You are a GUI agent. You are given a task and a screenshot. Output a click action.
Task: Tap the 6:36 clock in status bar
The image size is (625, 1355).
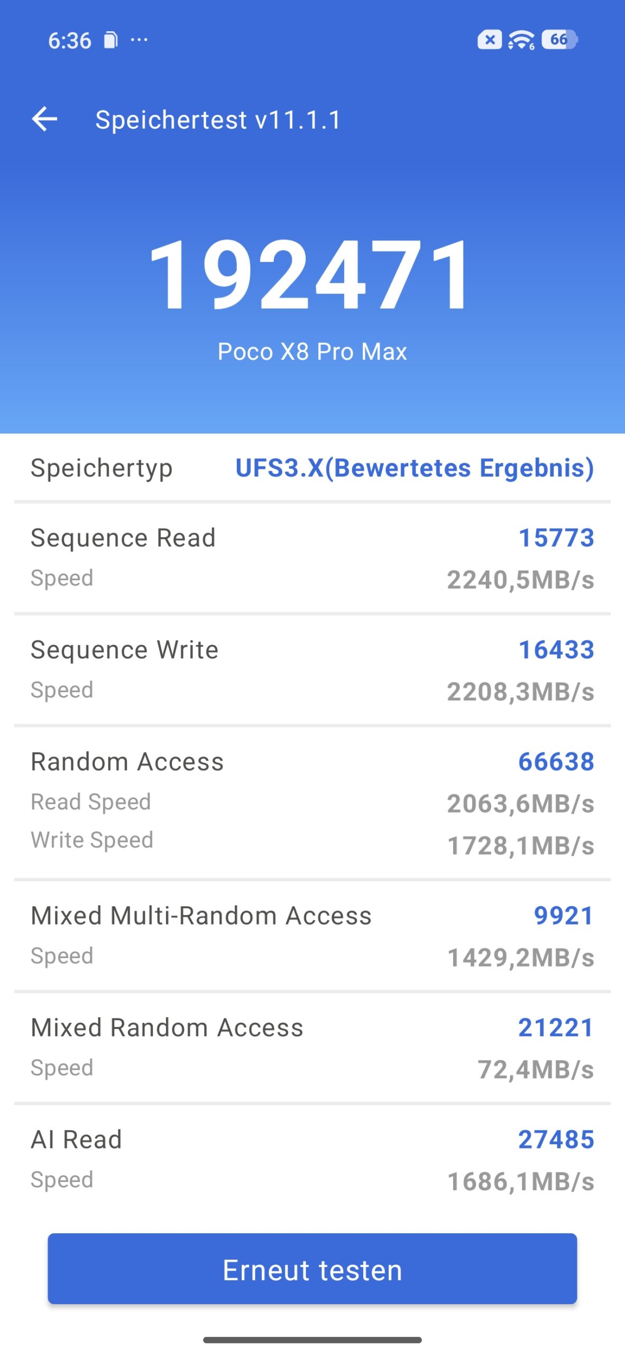pyautogui.click(x=69, y=41)
